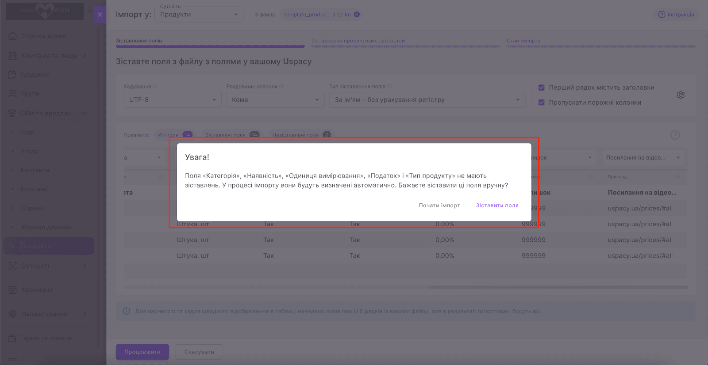
Task: Switch to Зіставлення продуктових сутностей tab
Action: coord(358,41)
